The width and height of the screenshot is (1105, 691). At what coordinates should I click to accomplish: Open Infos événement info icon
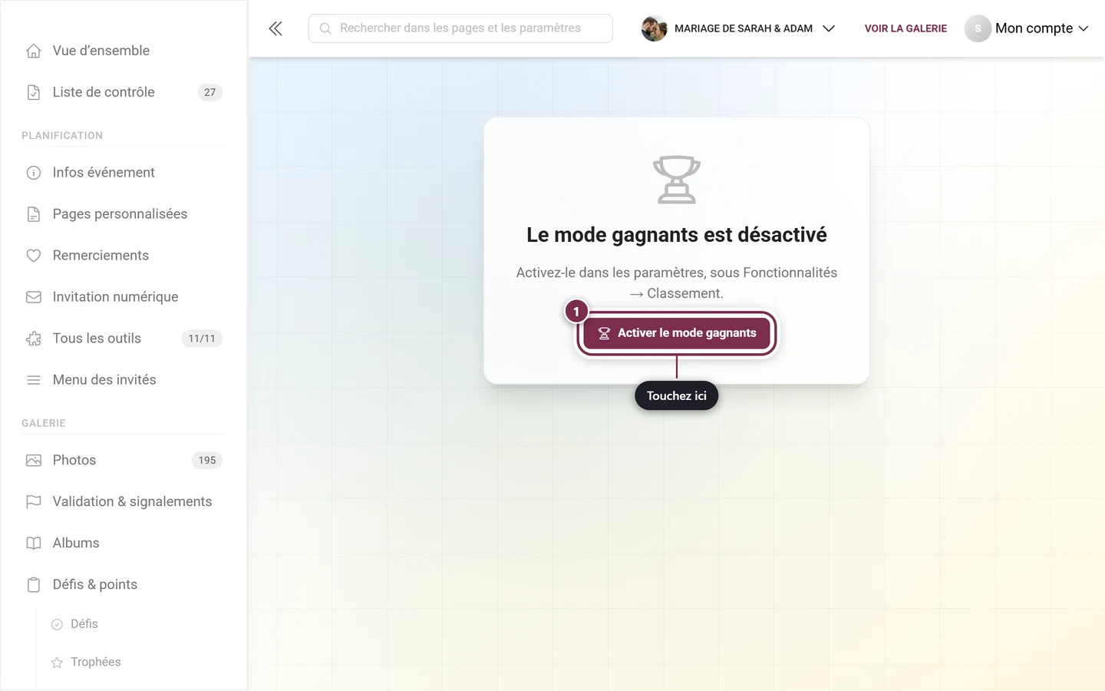34,173
